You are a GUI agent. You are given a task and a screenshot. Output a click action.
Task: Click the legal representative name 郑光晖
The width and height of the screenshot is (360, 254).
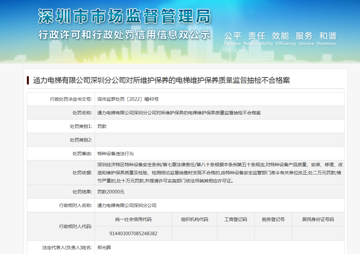point(104,248)
